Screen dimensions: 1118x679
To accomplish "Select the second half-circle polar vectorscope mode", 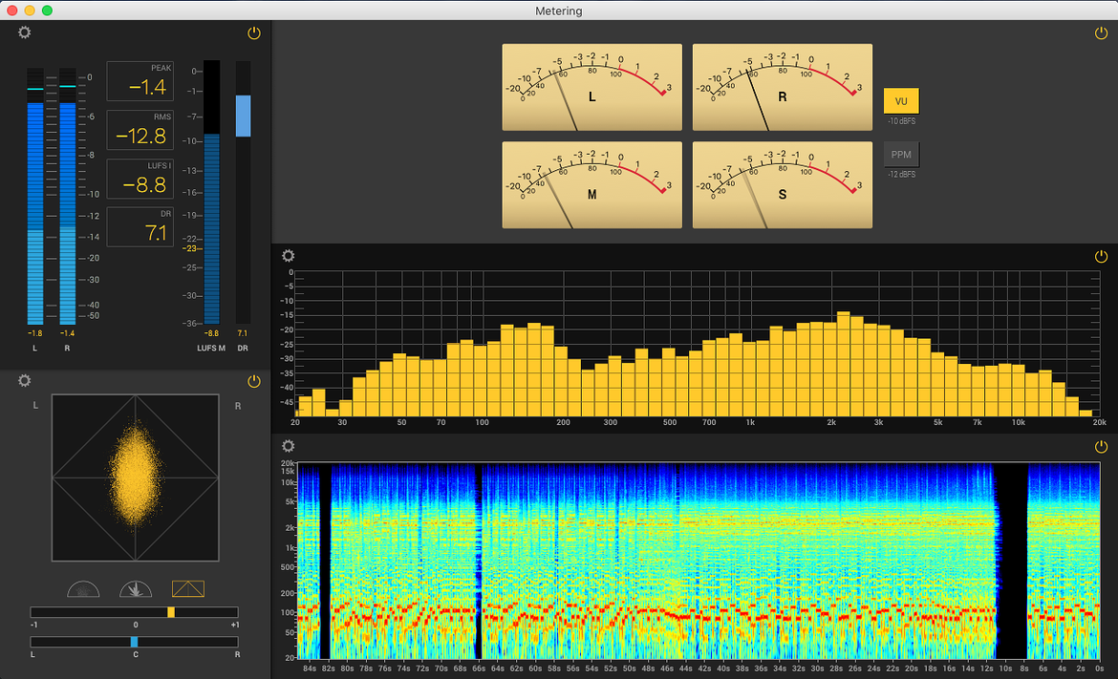I will (x=136, y=588).
